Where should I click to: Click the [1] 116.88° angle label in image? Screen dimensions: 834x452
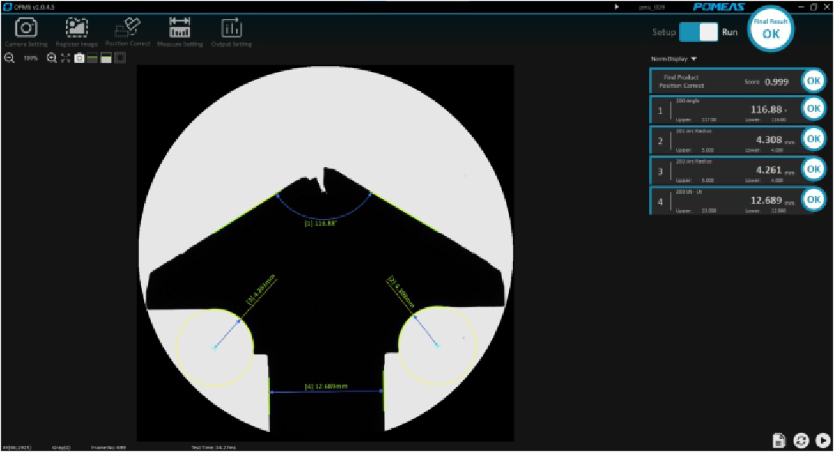(320, 224)
